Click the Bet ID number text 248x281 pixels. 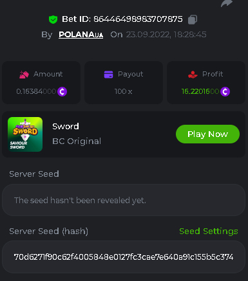pos(138,19)
